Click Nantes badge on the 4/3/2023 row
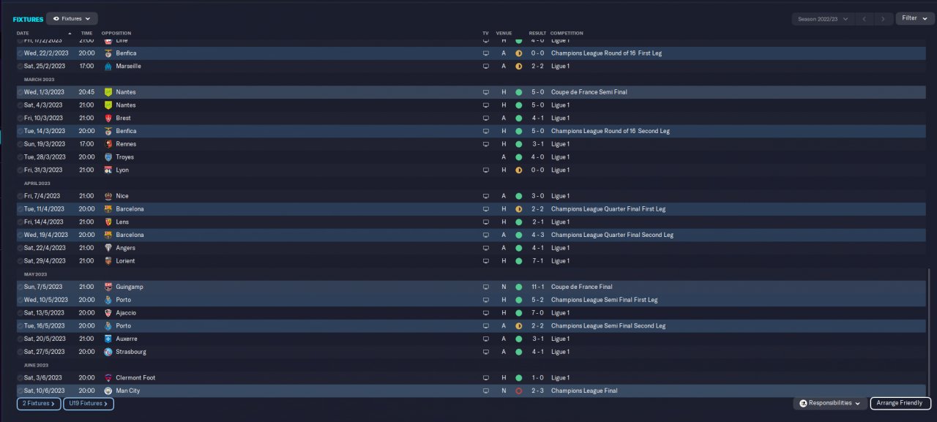 coord(108,105)
